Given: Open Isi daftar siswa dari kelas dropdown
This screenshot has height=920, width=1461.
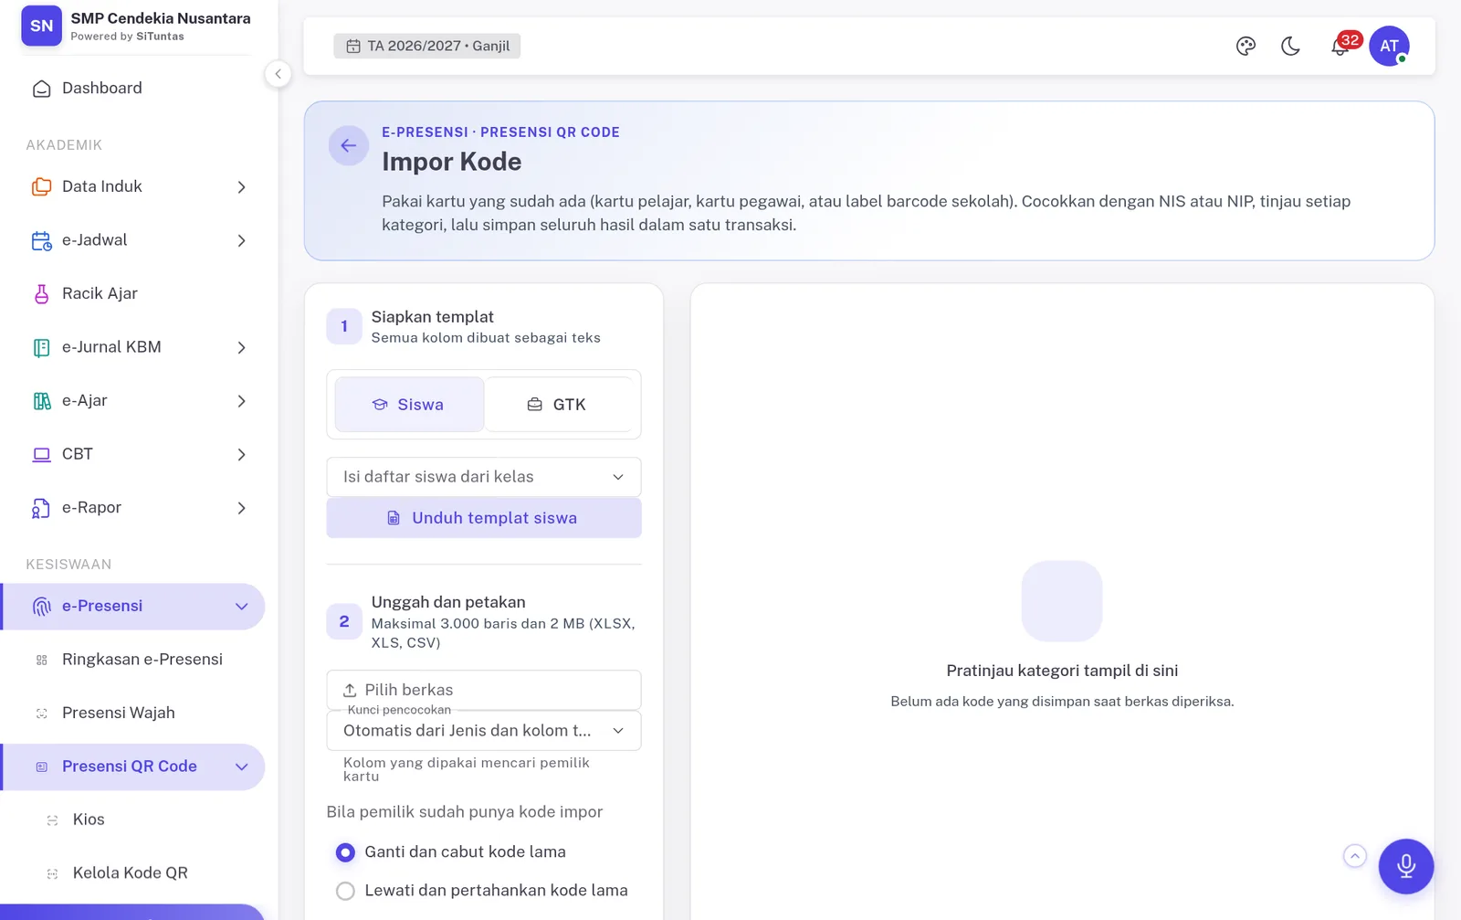Looking at the screenshot, I should [484, 477].
